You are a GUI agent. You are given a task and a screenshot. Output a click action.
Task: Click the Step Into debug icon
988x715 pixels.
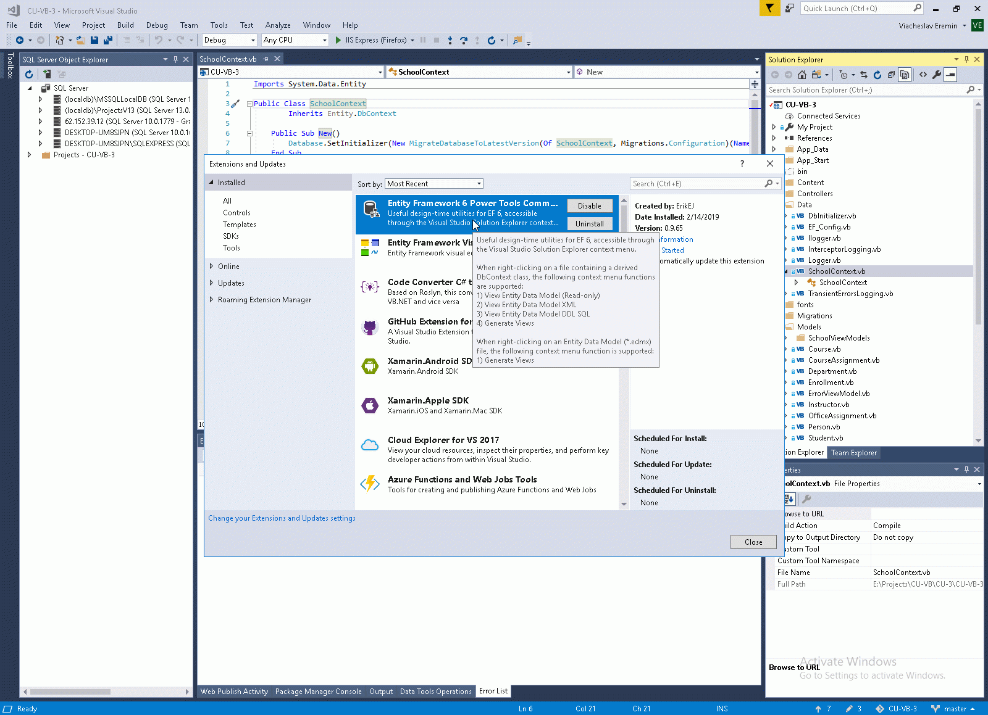[x=450, y=40]
